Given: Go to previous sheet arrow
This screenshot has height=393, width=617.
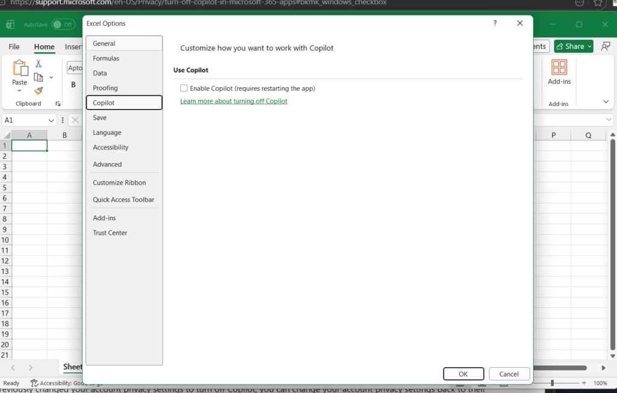Looking at the screenshot, I should (13, 368).
